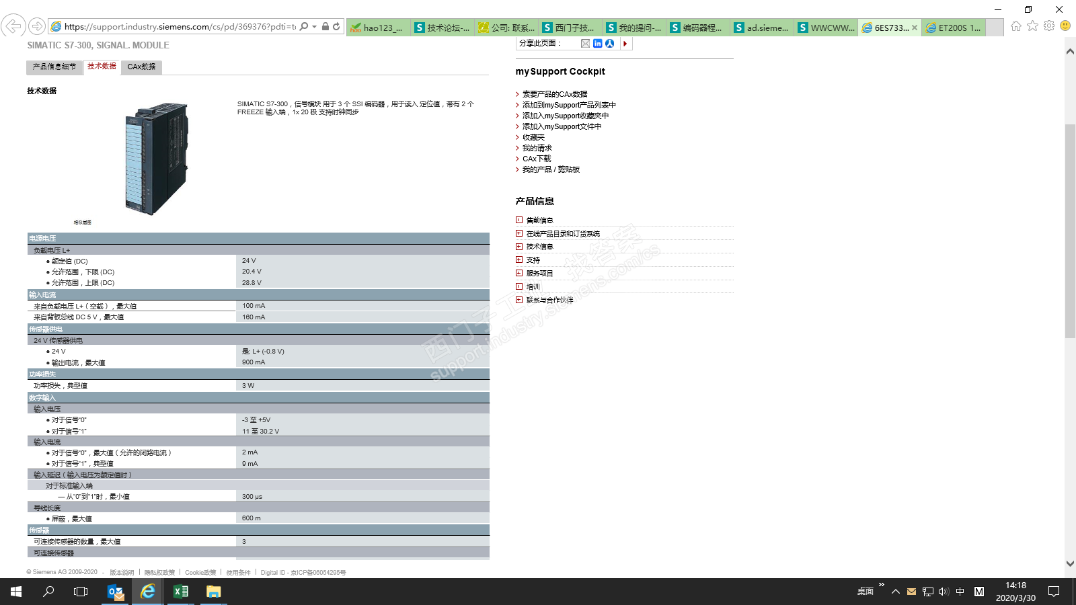Expand the 服务项目 section
Screen dimensions: 1076x605
tap(519, 273)
